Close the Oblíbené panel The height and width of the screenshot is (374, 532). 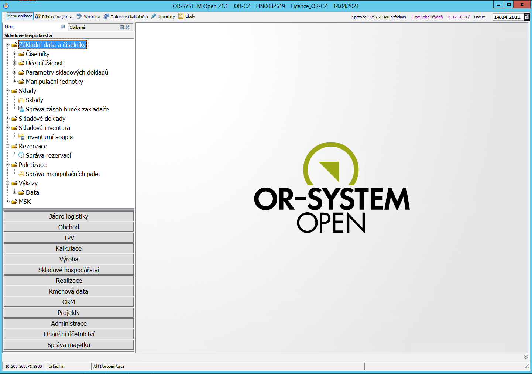(127, 27)
